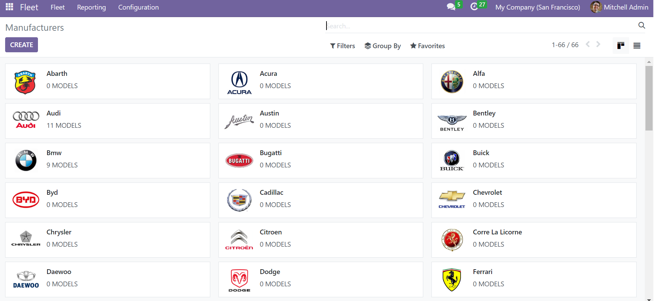
Task: Click the Chevrolet logo
Action: pos(452,200)
